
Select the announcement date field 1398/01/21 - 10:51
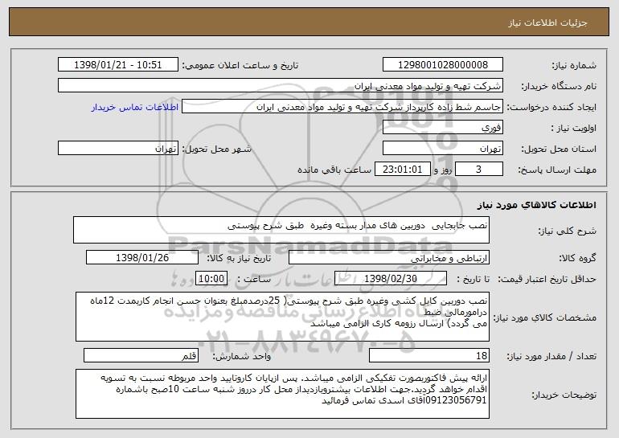coord(118,65)
